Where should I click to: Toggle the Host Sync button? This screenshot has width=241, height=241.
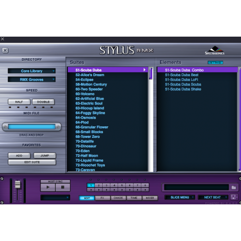[55, 182]
